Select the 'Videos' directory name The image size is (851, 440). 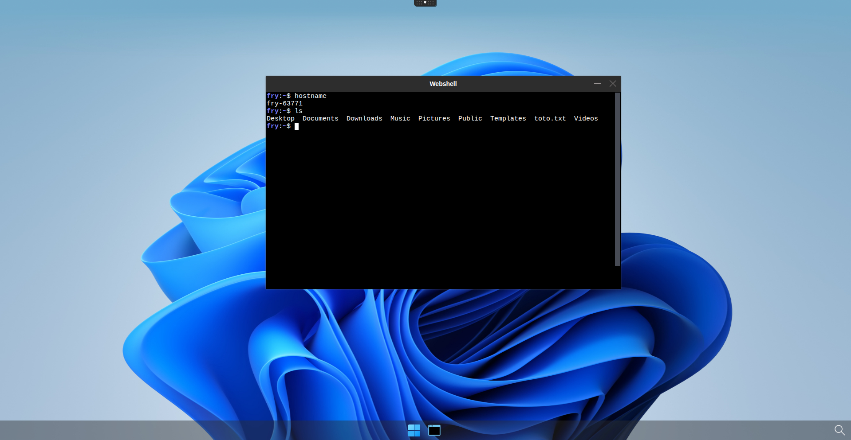(586, 118)
